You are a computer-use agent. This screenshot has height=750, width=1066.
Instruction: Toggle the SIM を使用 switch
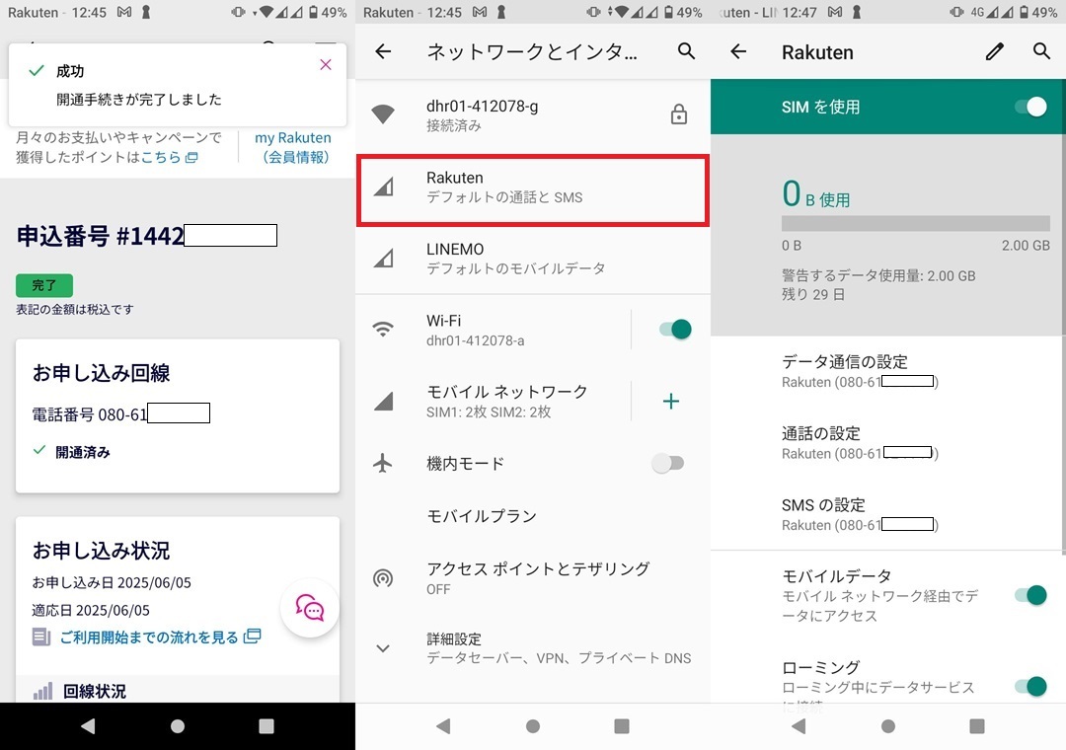1030,107
